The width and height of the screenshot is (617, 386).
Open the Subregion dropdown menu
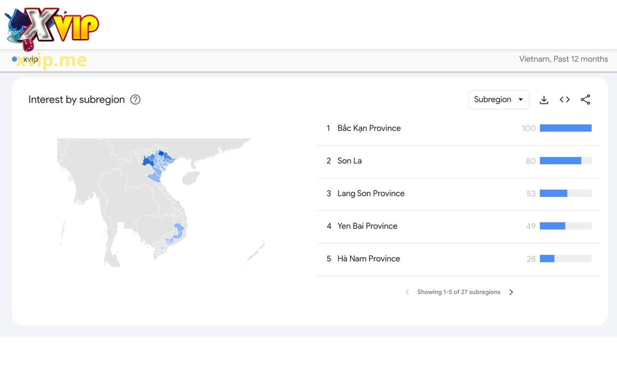(499, 99)
